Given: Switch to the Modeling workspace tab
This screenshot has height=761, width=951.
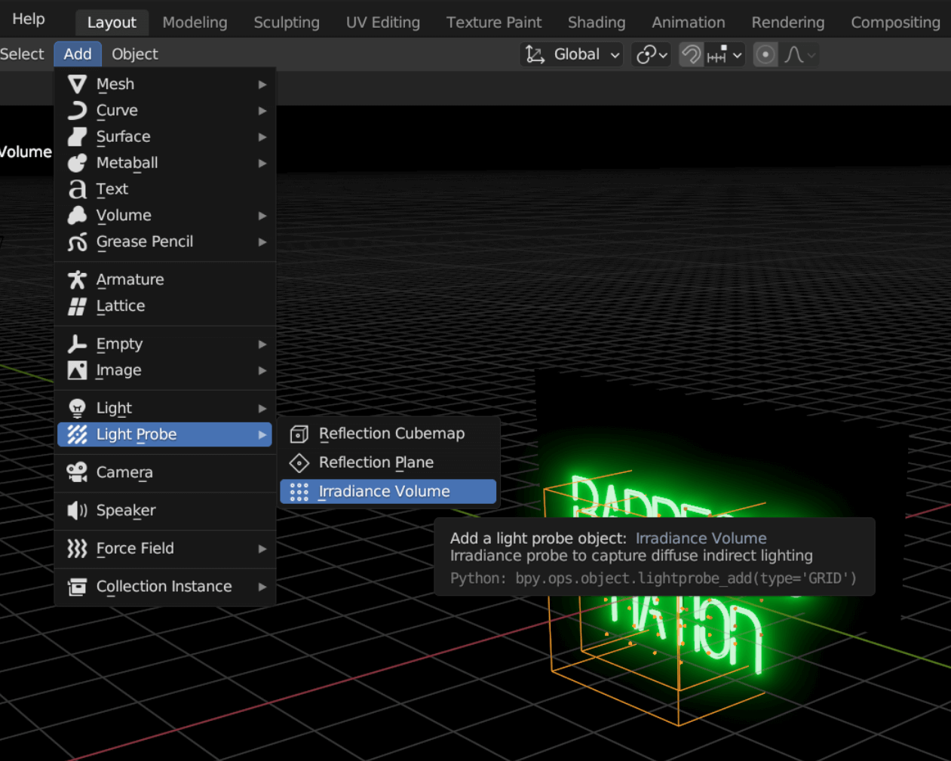Looking at the screenshot, I should (195, 23).
